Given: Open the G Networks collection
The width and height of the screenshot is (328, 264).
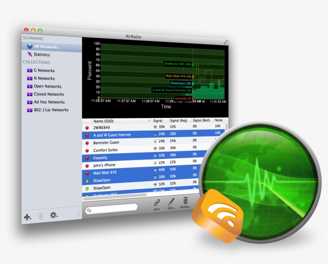Looking at the screenshot, I should 44,70.
